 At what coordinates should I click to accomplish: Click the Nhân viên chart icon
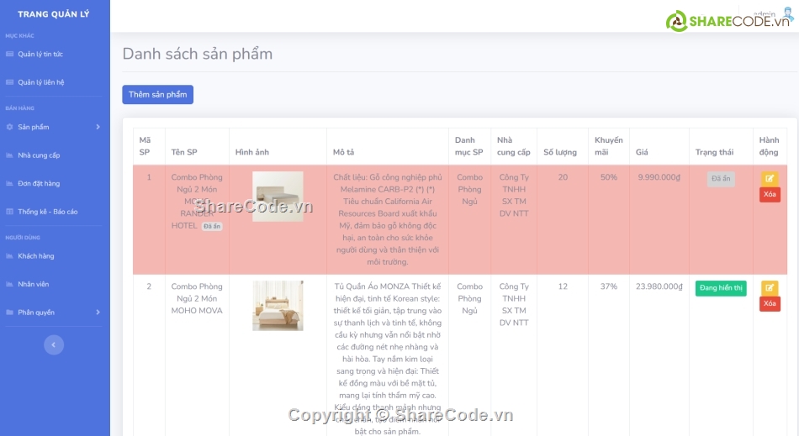[x=9, y=284]
